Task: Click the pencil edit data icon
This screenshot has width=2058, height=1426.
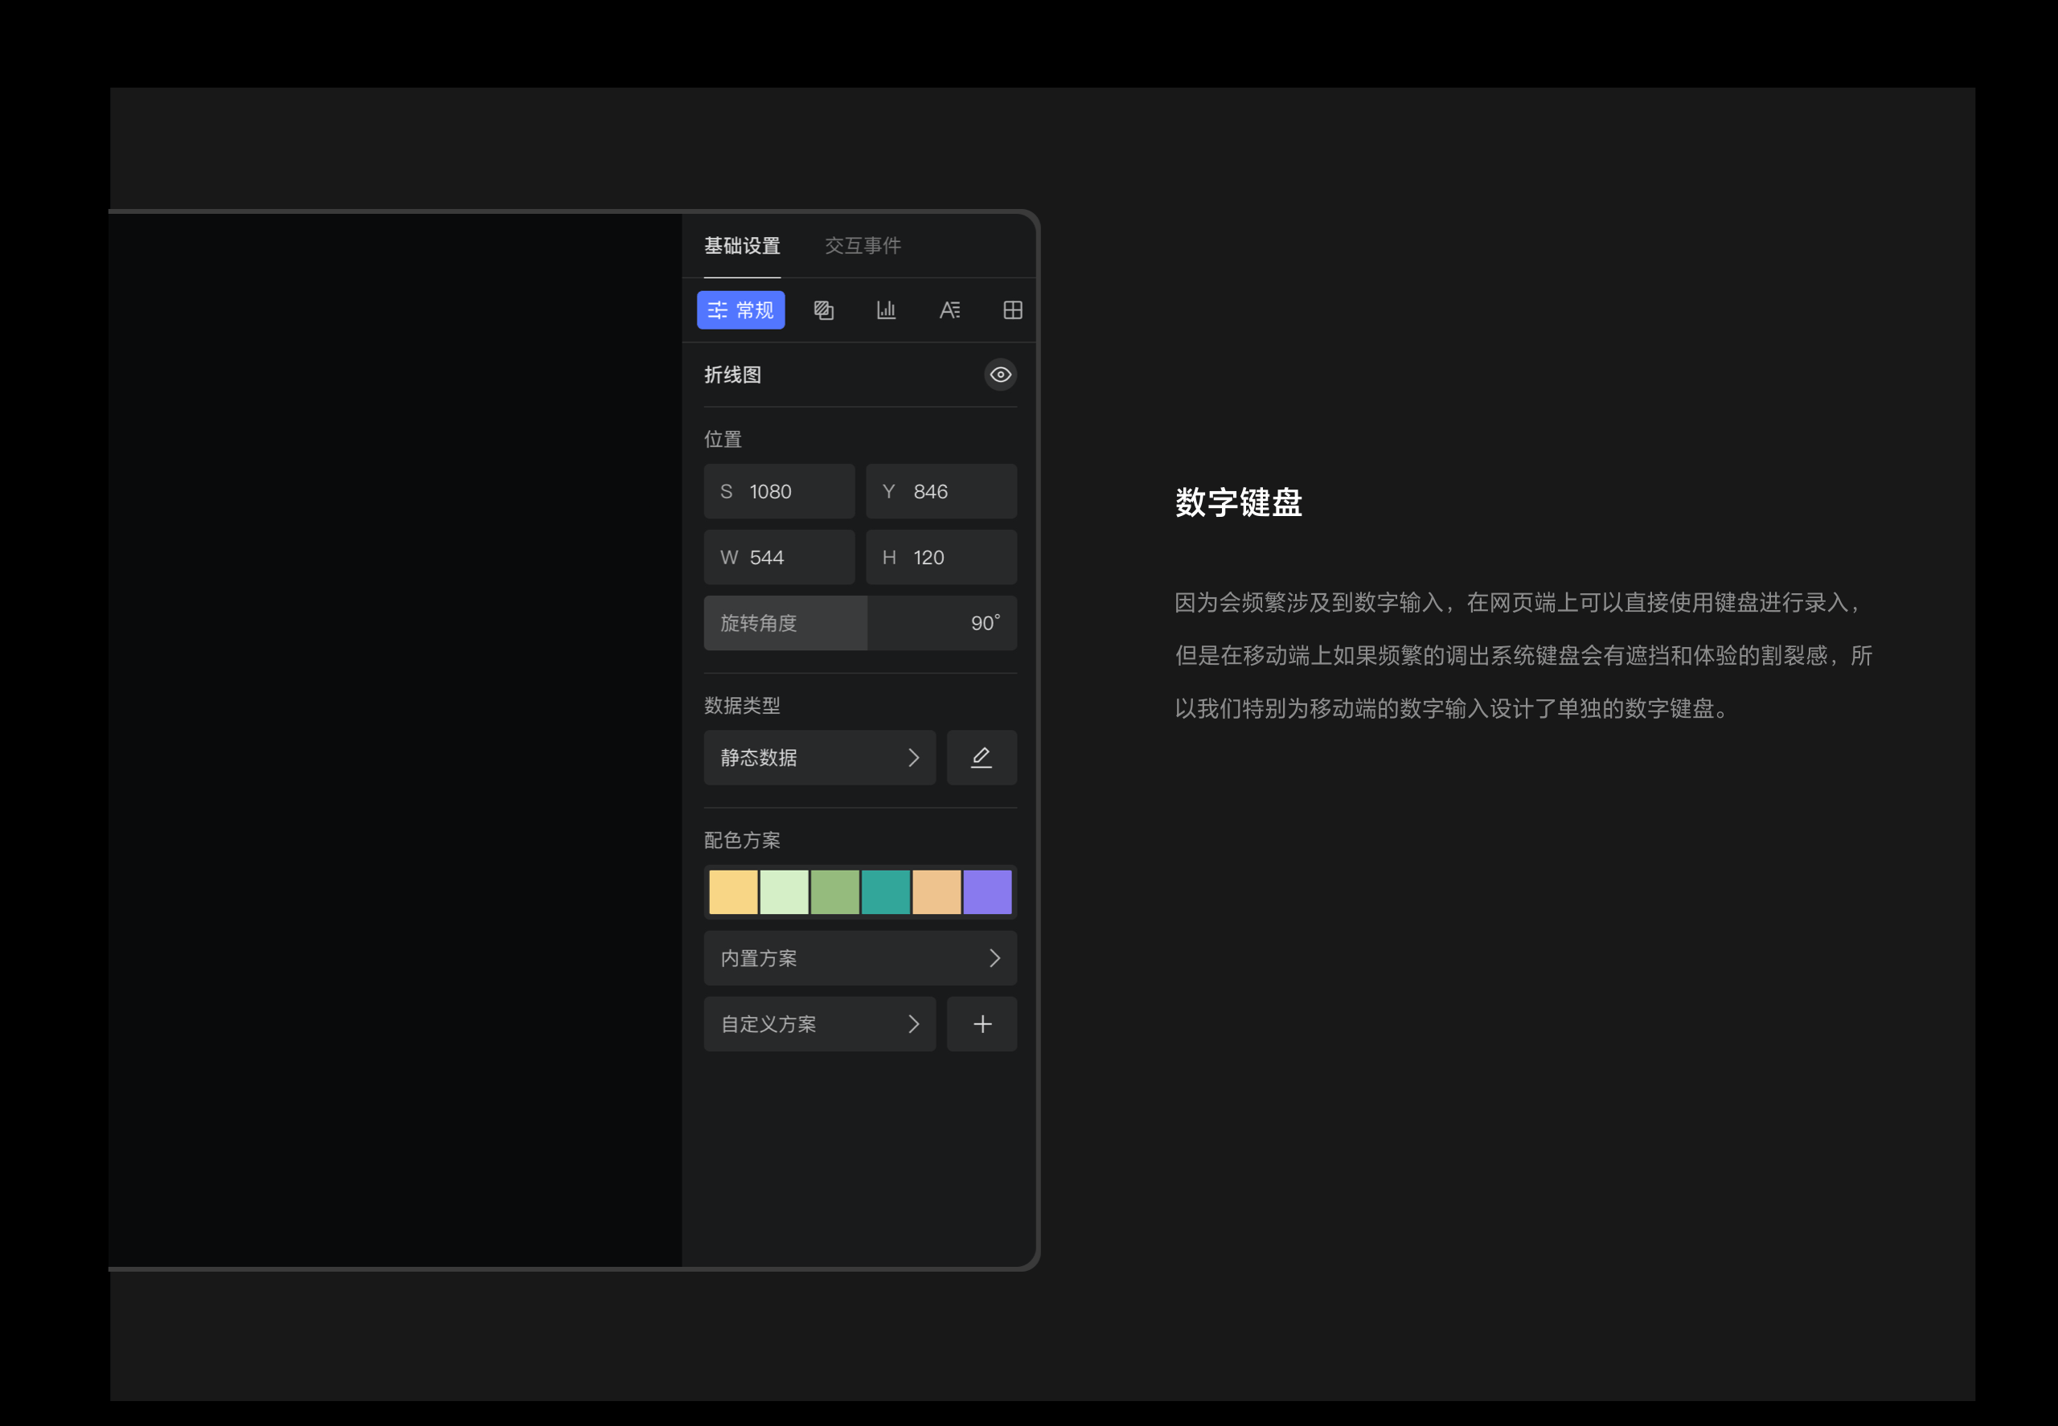Action: point(982,758)
